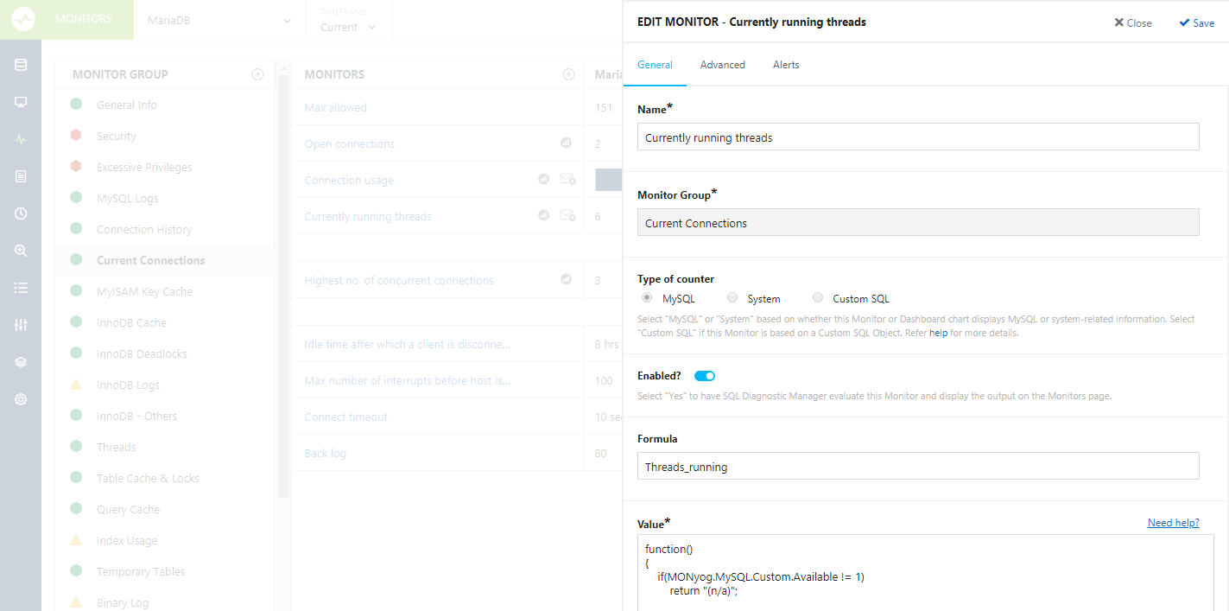Click the database servers sidebar icon
Viewport: 1229px width, 611px height.
tap(21, 65)
